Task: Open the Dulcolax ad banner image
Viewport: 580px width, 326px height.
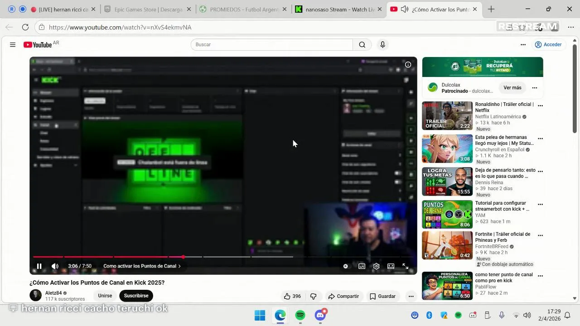Action: coord(483,67)
